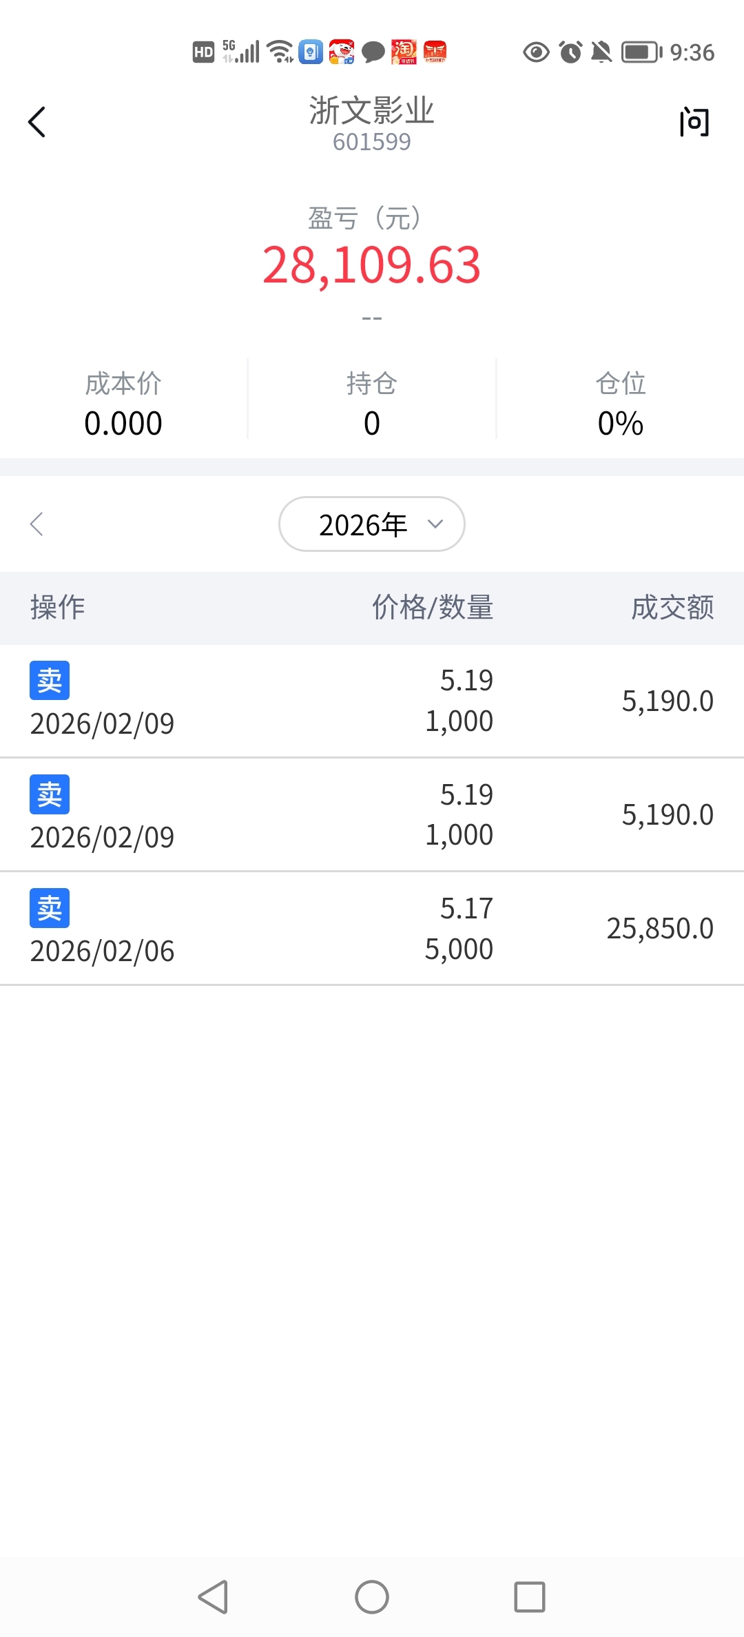Tap the profit figure 28,109.63

tap(372, 265)
